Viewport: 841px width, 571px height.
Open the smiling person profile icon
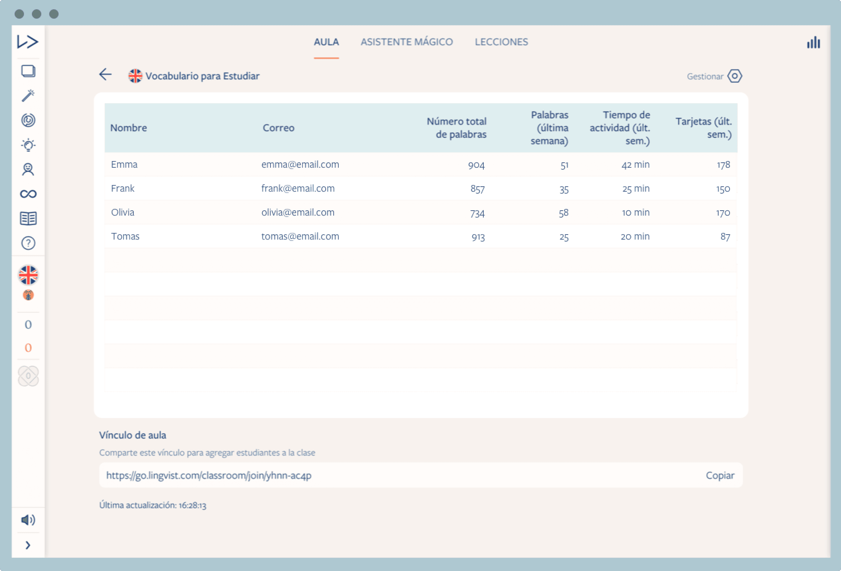(x=28, y=169)
